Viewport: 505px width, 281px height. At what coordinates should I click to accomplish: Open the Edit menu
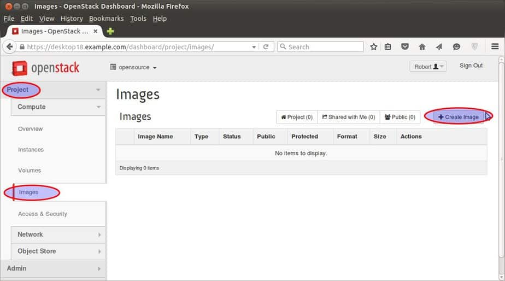click(27, 19)
